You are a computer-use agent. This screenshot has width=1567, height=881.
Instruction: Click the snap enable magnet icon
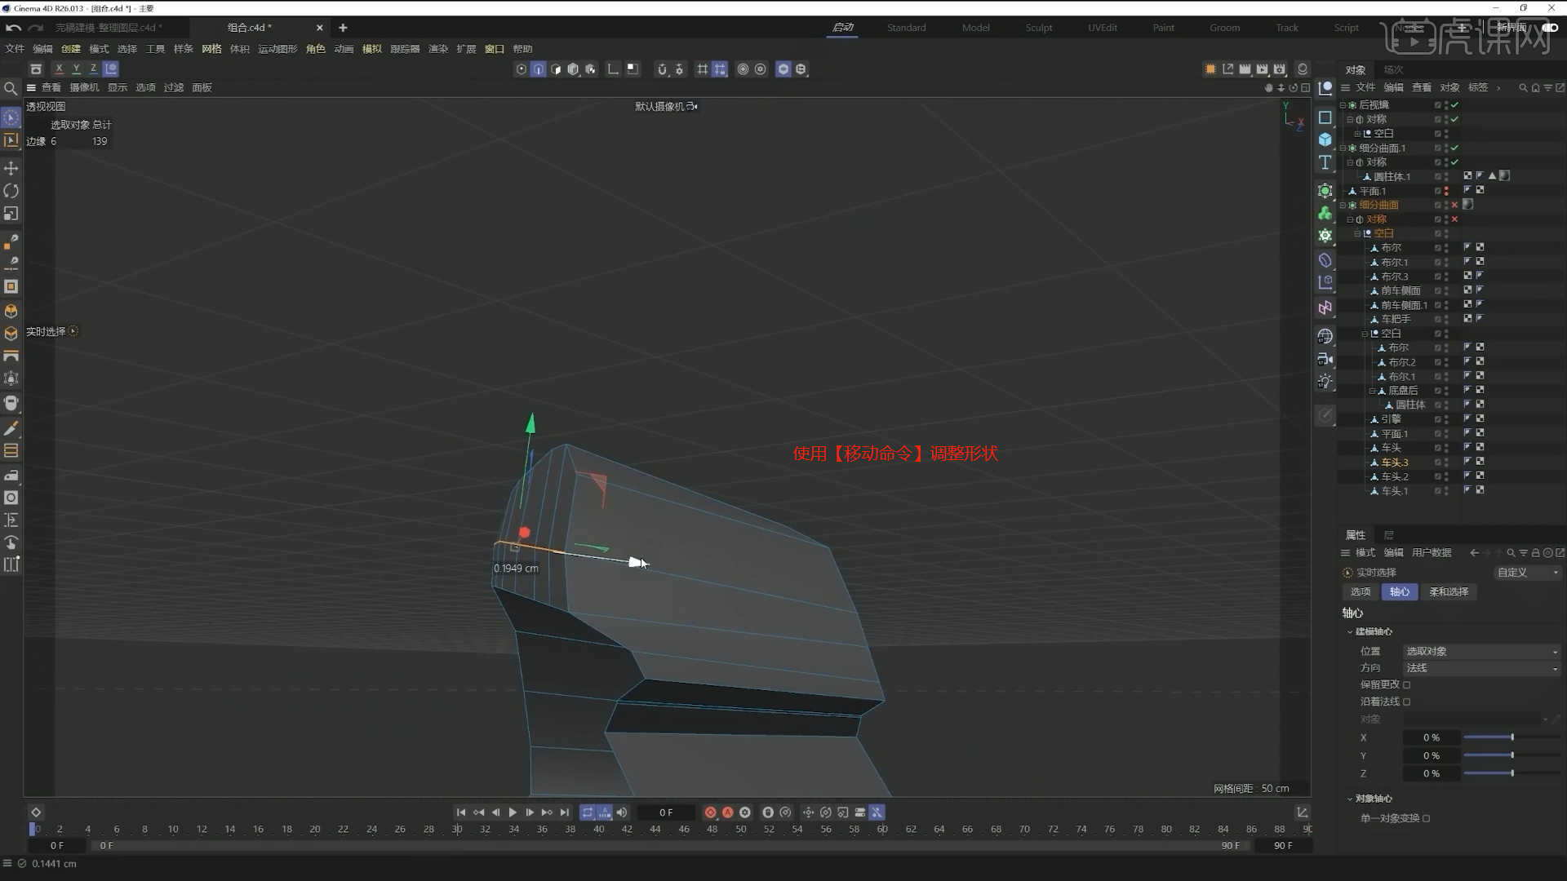(662, 69)
